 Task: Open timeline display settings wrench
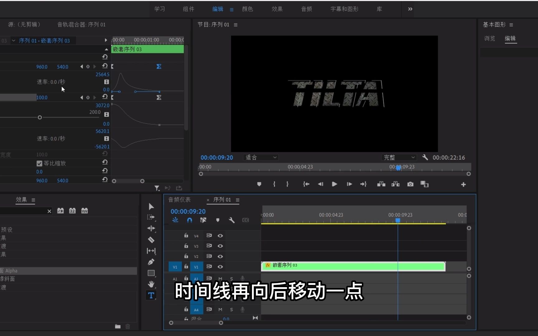tap(232, 220)
